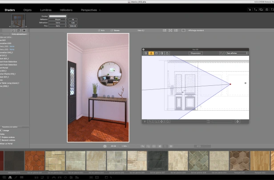
Task: Toggle the Lissage checkbox
Action: (1, 131)
